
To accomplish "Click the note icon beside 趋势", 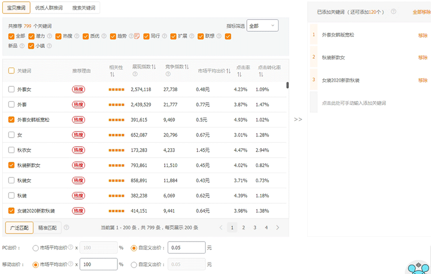I will 137,37.
